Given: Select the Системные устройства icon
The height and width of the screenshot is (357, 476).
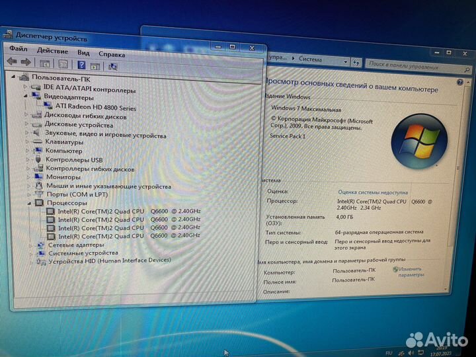Looking at the screenshot, I should (x=41, y=253).
